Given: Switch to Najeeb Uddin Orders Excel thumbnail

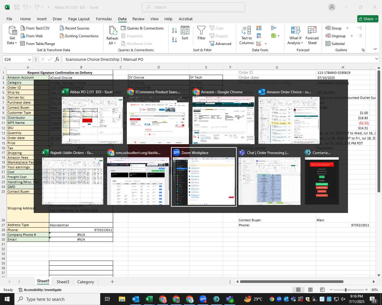Looking at the screenshot, I should [x=73, y=177].
